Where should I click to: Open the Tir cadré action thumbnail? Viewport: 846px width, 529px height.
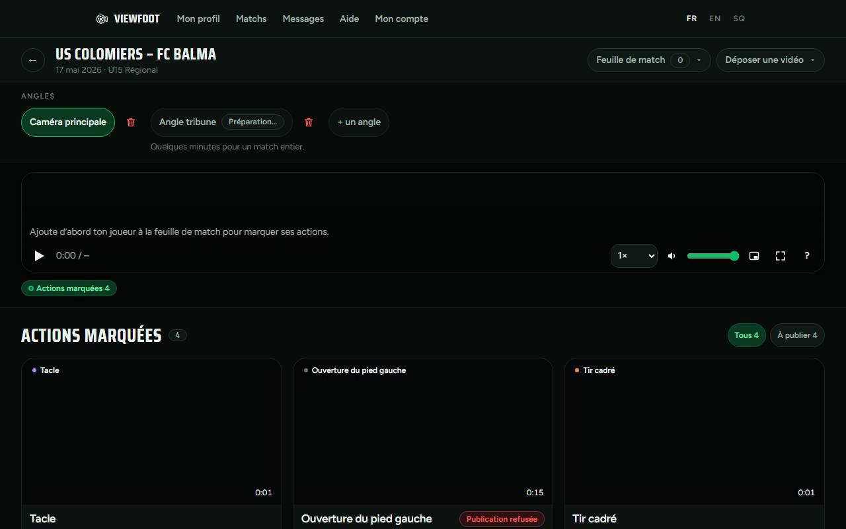tap(694, 431)
